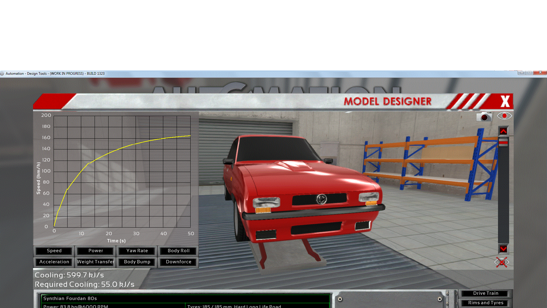Image resolution: width=547 pixels, height=308 pixels.
Task: Click the MODEL DESIGNER title text
Action: (387, 102)
